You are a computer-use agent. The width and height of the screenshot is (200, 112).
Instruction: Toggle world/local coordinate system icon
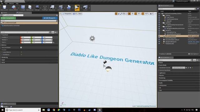[x=124, y=14]
